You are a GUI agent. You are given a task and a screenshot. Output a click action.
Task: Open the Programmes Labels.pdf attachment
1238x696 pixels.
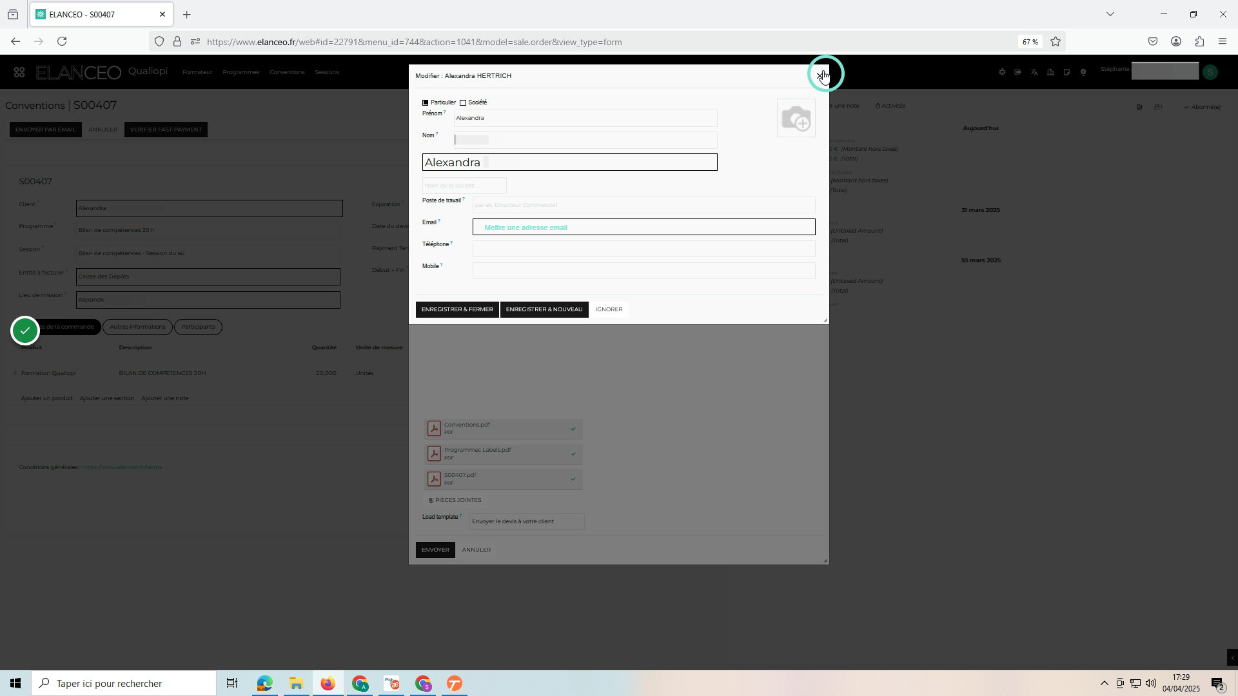point(504,454)
